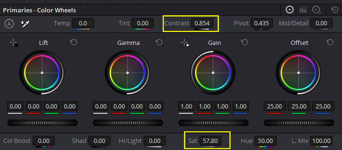The image size is (342, 150).
Task: Reset the Gamma color wheel
Action: (159, 42)
